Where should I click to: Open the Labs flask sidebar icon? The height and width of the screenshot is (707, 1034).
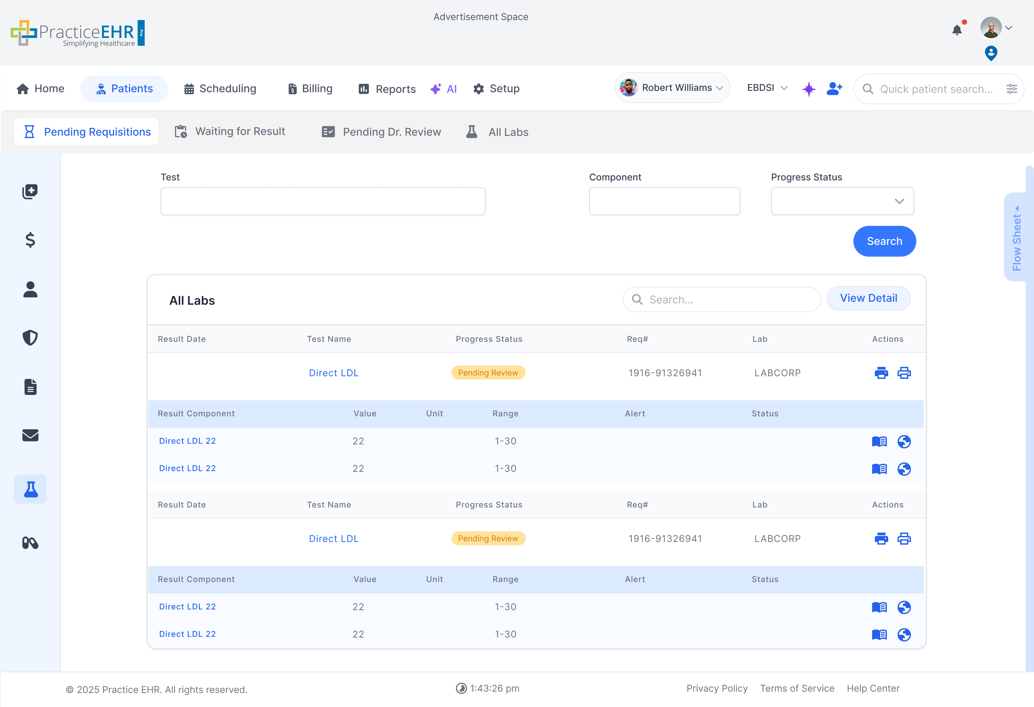[30, 489]
